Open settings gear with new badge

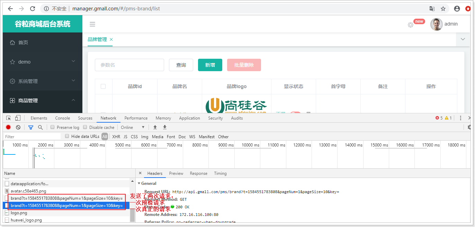pyautogui.click(x=411, y=25)
